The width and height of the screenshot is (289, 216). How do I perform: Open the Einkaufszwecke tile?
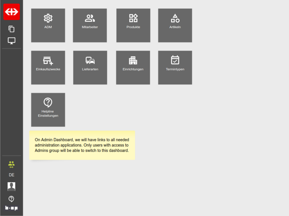48,67
